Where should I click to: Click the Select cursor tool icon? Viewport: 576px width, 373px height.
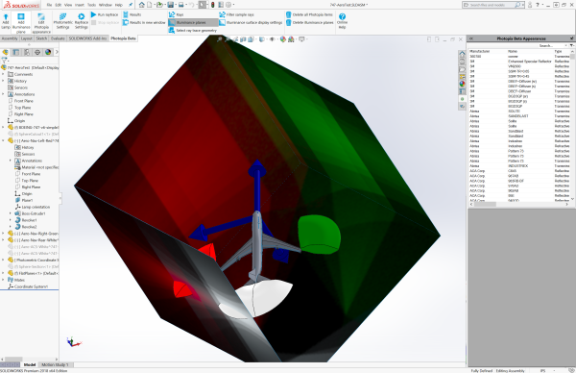pyautogui.click(x=203, y=5)
